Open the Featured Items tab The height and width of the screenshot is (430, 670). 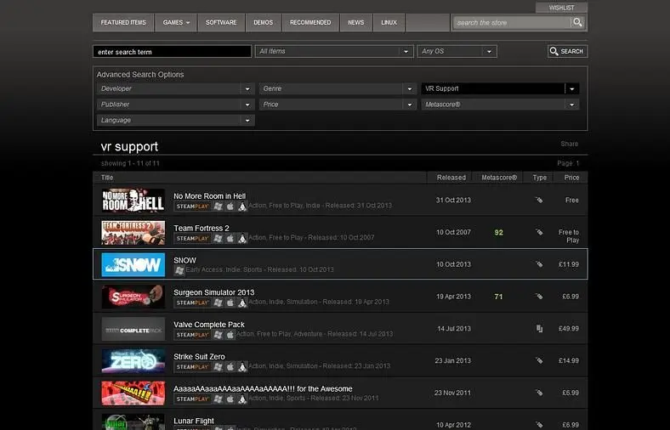[123, 22]
